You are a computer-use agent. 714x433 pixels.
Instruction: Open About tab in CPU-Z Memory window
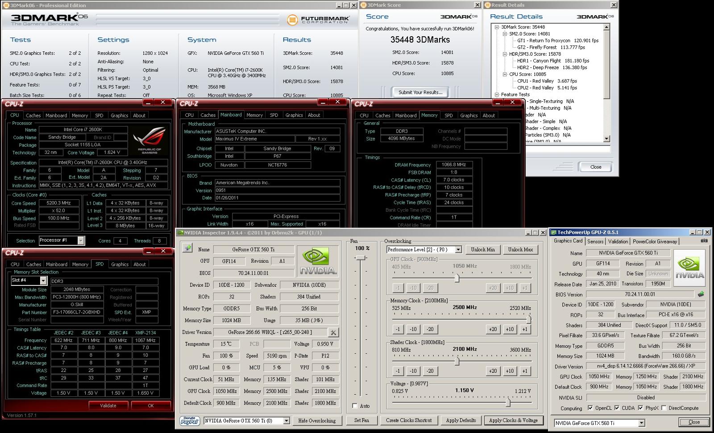[489, 115]
